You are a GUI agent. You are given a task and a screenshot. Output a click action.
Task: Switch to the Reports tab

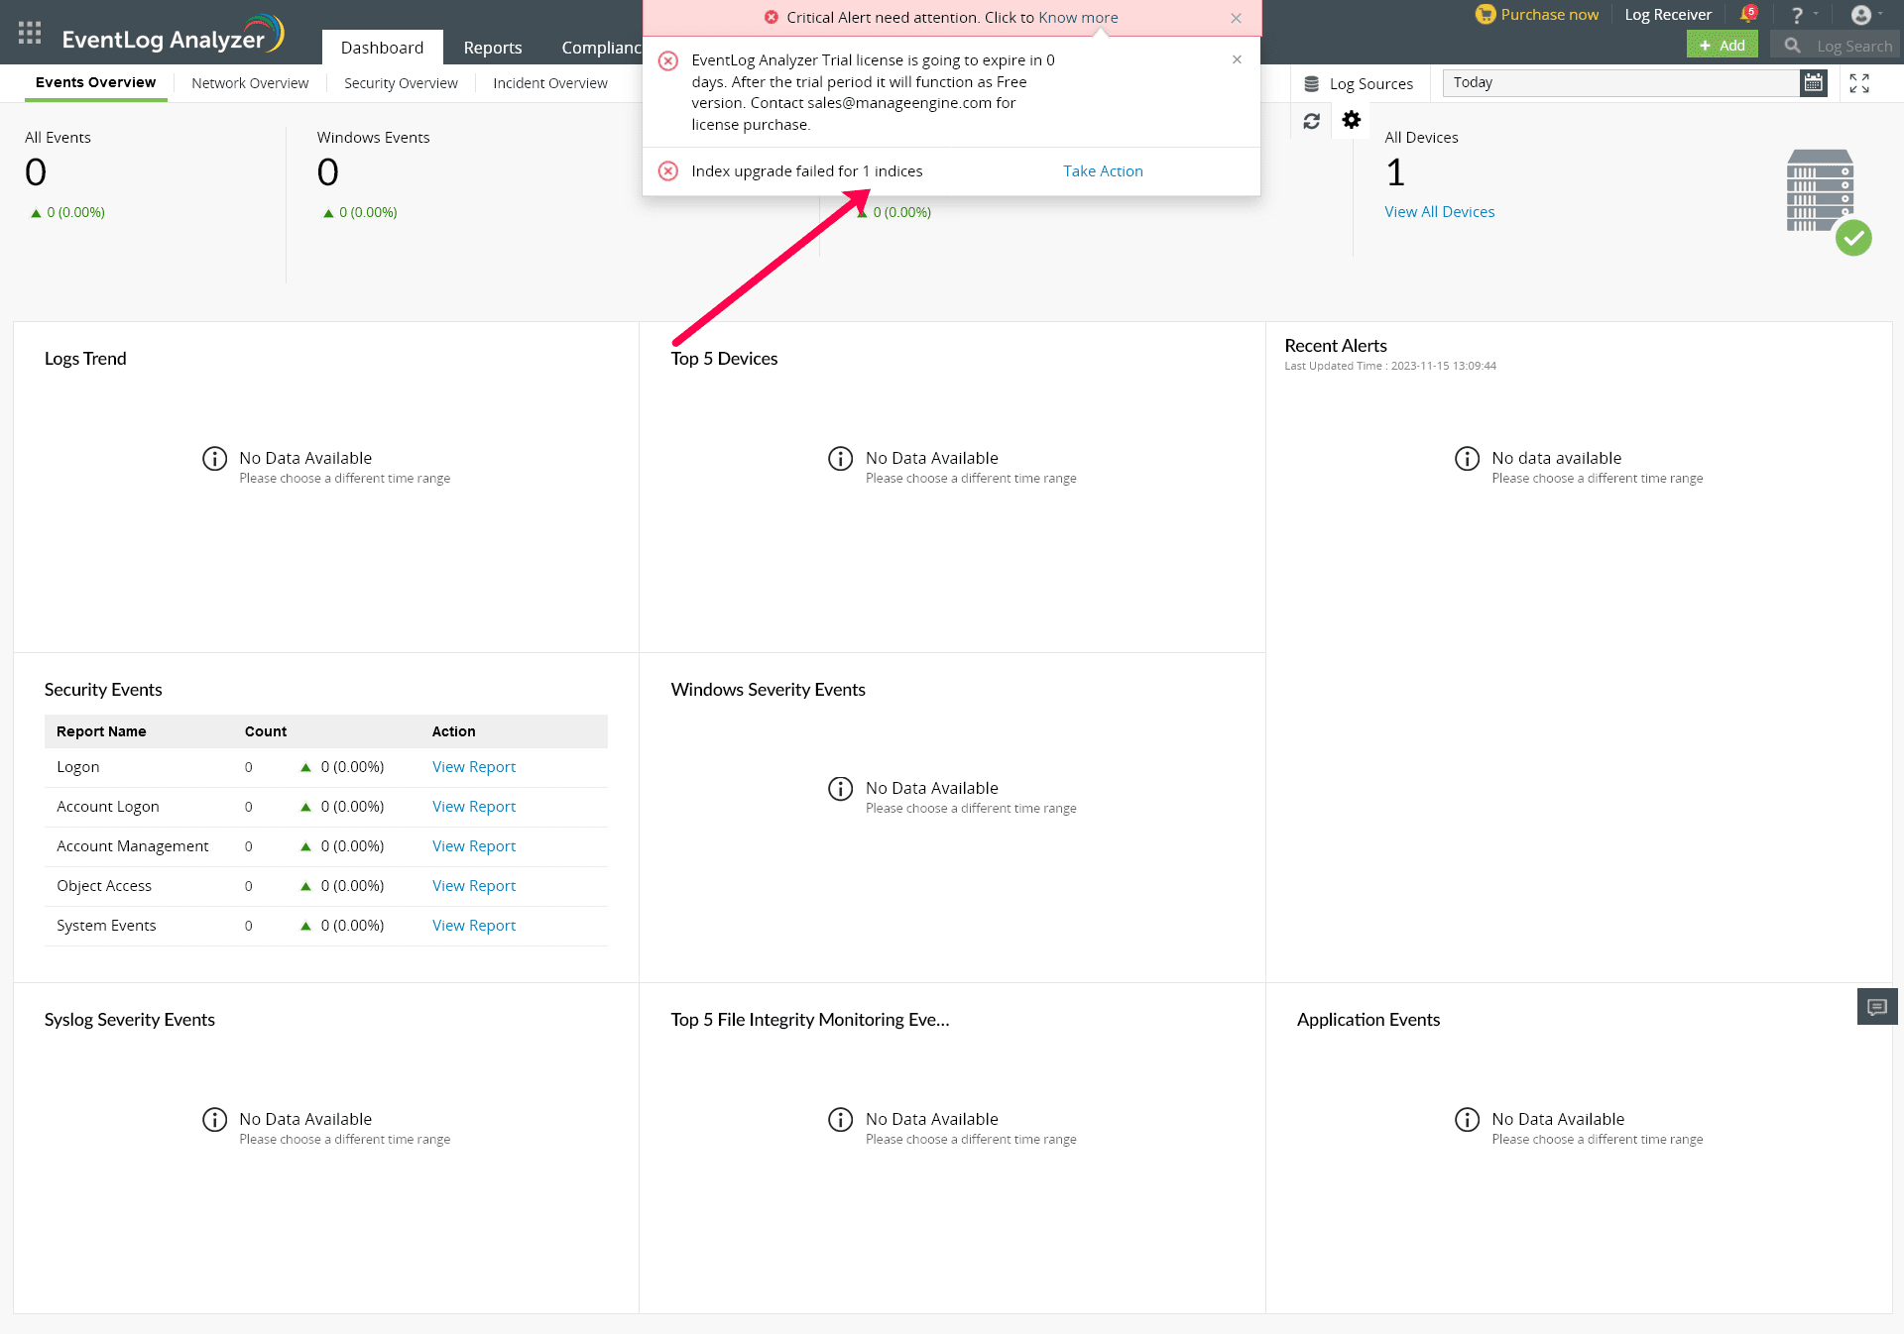(x=492, y=48)
